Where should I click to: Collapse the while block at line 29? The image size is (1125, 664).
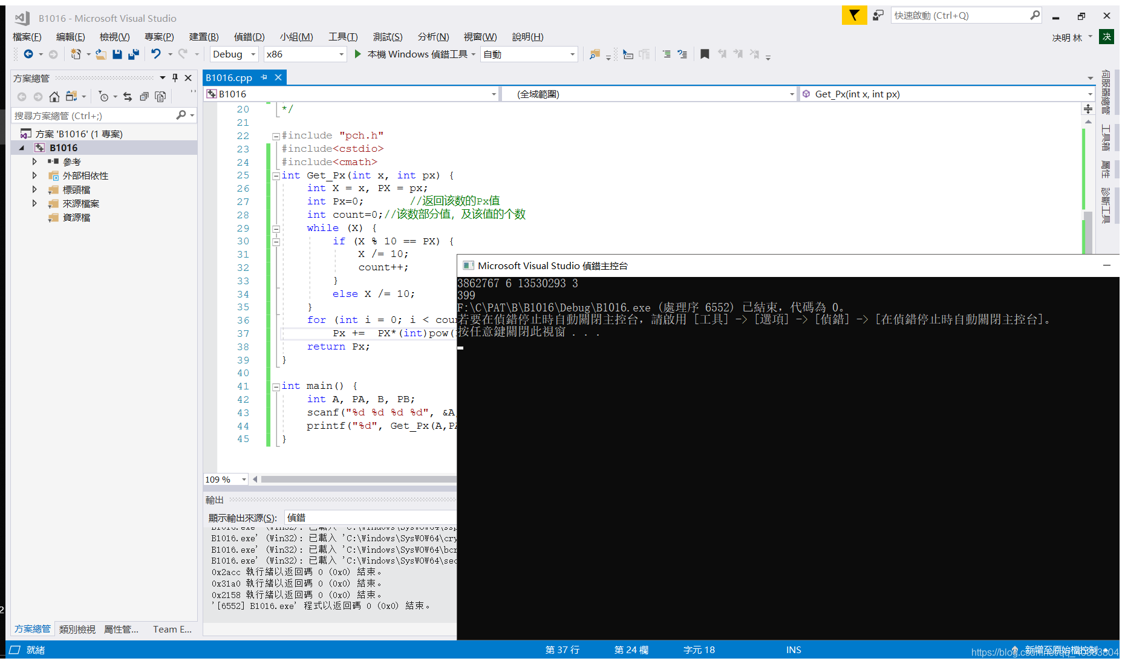pos(276,229)
